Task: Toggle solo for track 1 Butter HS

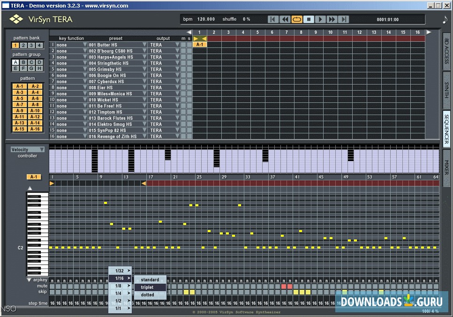Action: [189, 45]
